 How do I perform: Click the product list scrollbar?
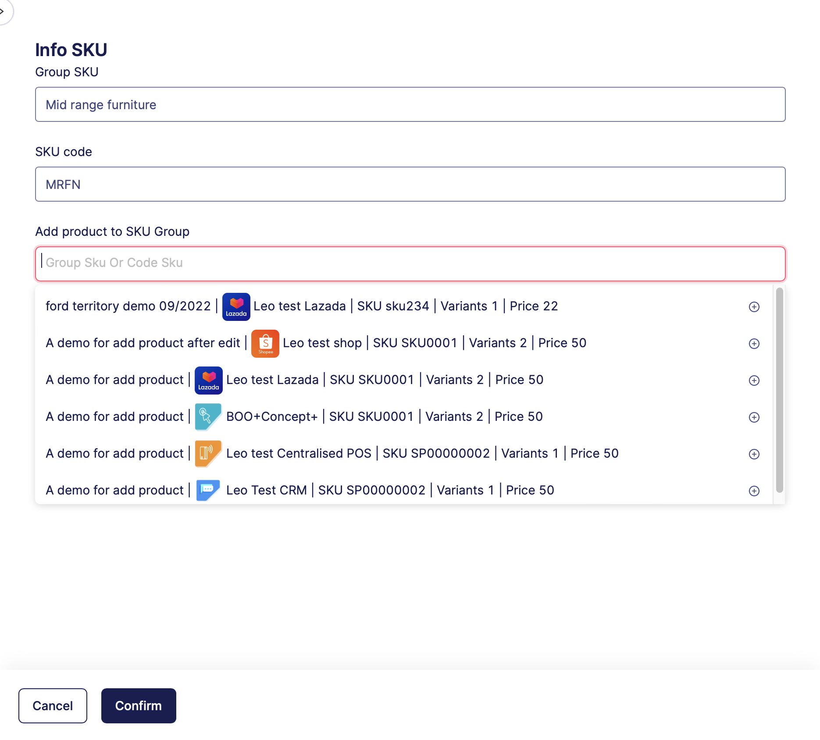(779, 390)
